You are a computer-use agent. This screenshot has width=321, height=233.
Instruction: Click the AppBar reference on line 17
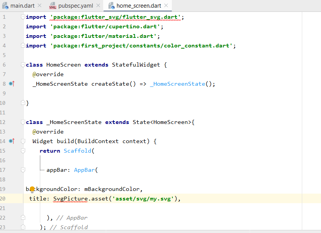click(84, 169)
